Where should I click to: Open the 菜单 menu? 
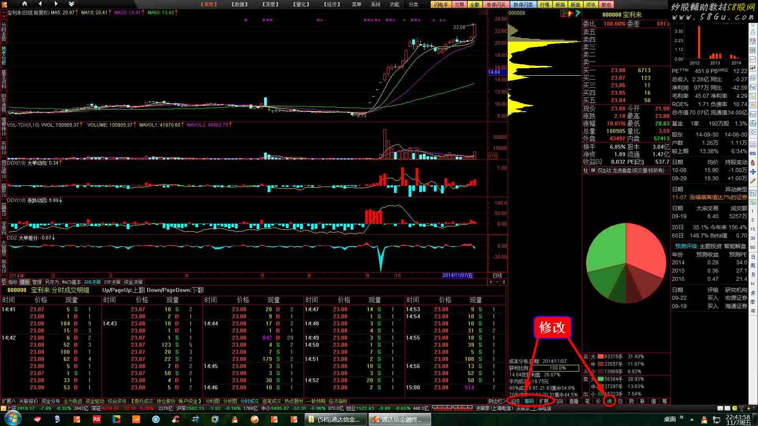(356, 4)
